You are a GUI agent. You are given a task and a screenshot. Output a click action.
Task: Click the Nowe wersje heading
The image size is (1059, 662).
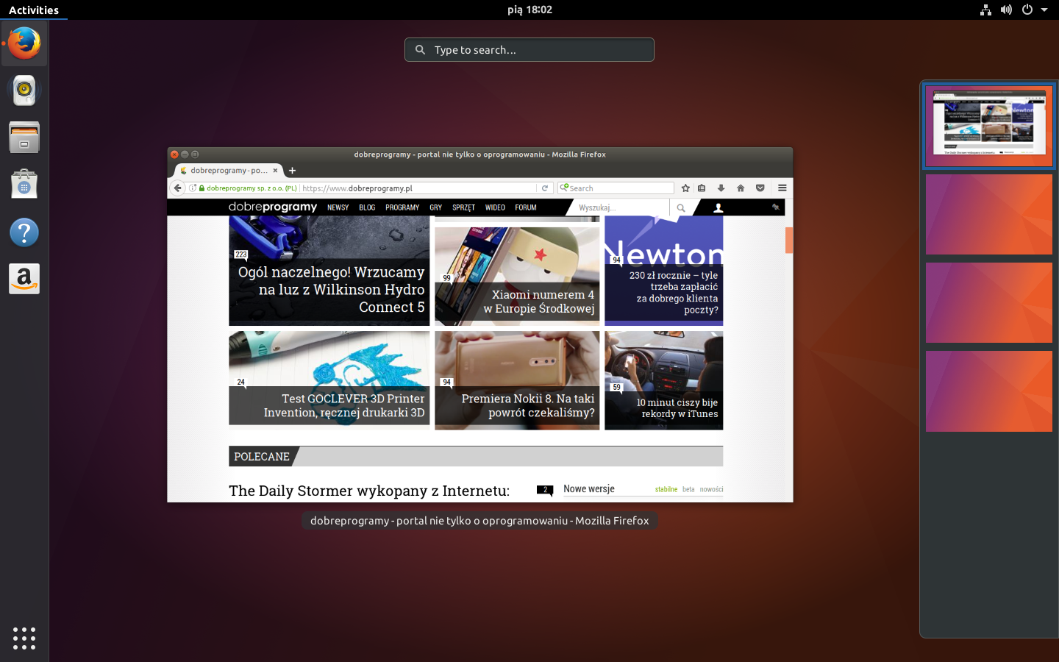pos(589,489)
